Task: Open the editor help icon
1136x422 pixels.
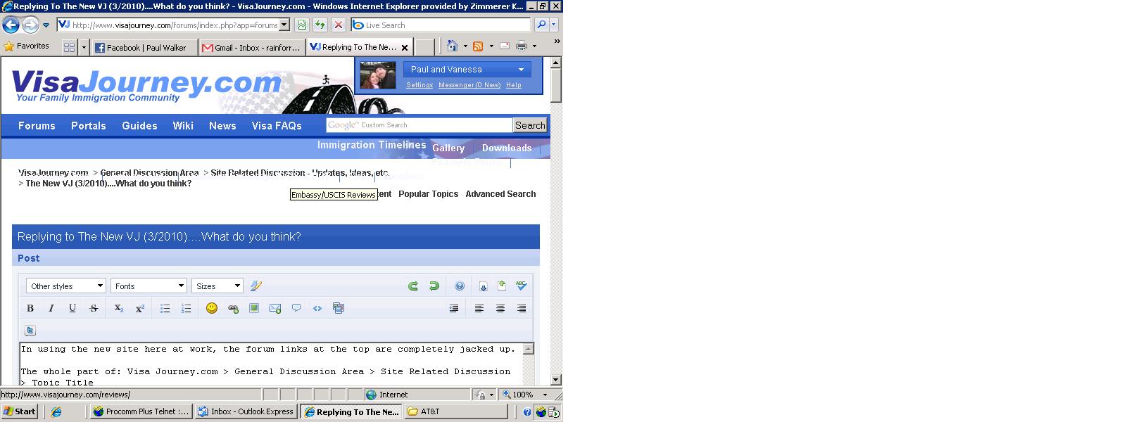Action: pyautogui.click(x=460, y=286)
